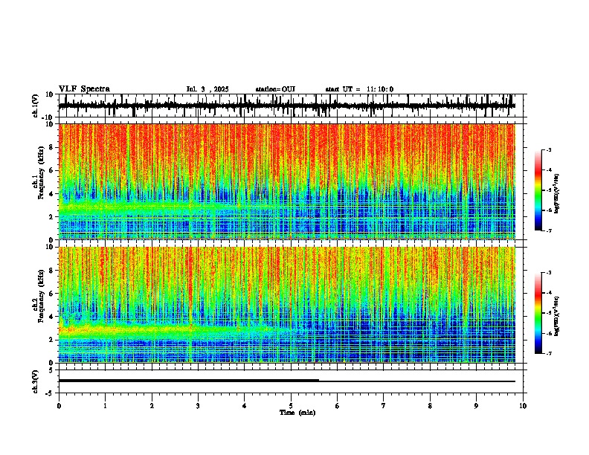Viewport: 589px width, 455px height.
Task: Click the "ch.3(V)" y-axis label
Action: (x=35, y=381)
